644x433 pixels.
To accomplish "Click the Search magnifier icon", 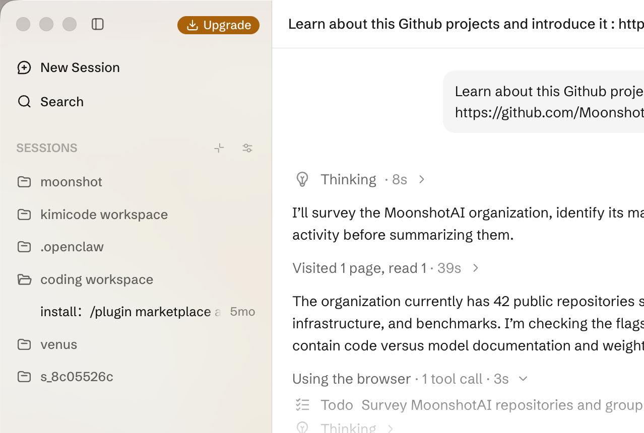I will coord(24,102).
